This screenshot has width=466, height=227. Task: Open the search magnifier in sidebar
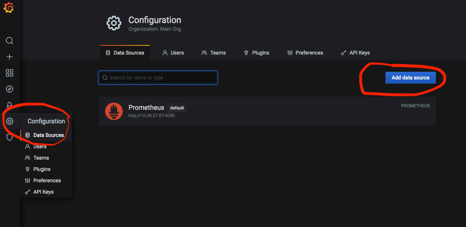[10, 41]
